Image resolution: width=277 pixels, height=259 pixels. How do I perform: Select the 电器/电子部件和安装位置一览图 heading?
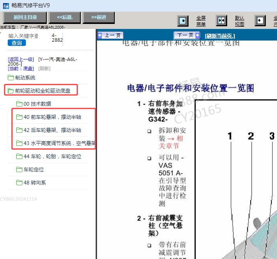pos(190,88)
